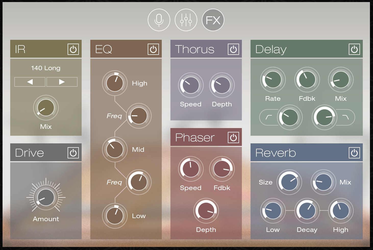Click the Phaser Speed knob
The height and width of the screenshot is (250, 373).
(191, 169)
